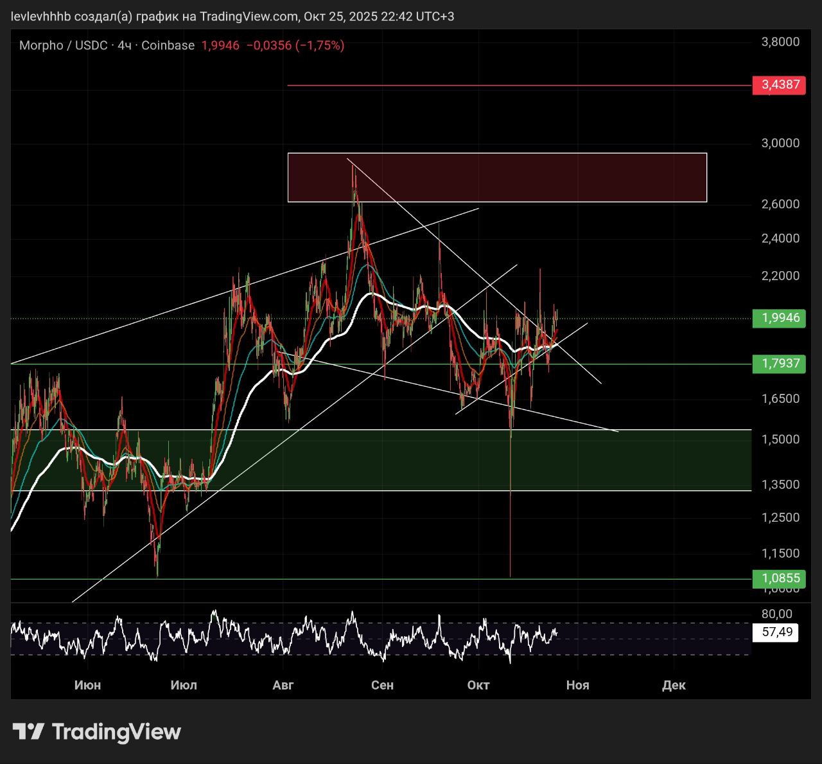The width and height of the screenshot is (822, 764).
Task: Click the white RSI value label 57,49
Action: 777,632
